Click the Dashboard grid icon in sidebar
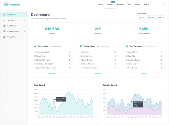 pos(5,14)
